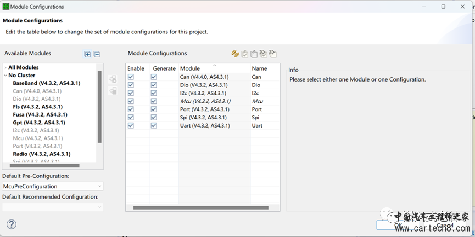The width and height of the screenshot is (475, 237).
Task: Click the rightmost clipboard with arrow toolbar icon
Action: (x=272, y=54)
